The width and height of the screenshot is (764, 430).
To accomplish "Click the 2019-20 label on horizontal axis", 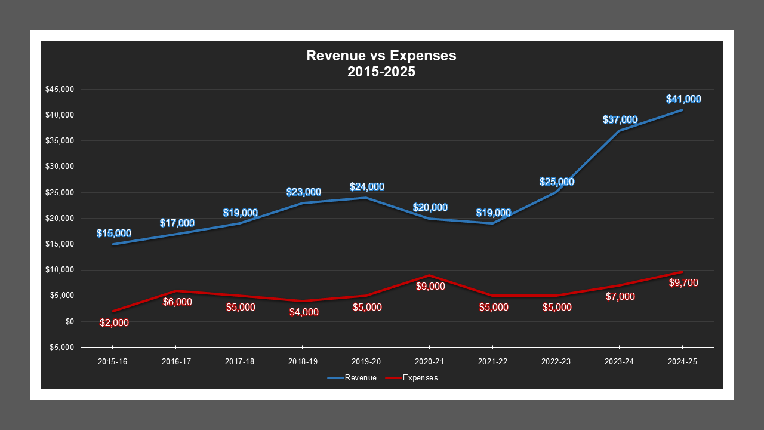I will pyautogui.click(x=366, y=362).
